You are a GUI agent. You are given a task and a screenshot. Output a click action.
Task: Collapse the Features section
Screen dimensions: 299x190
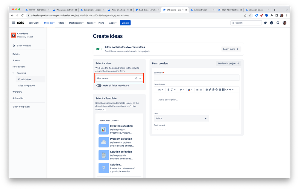(x=13, y=73)
